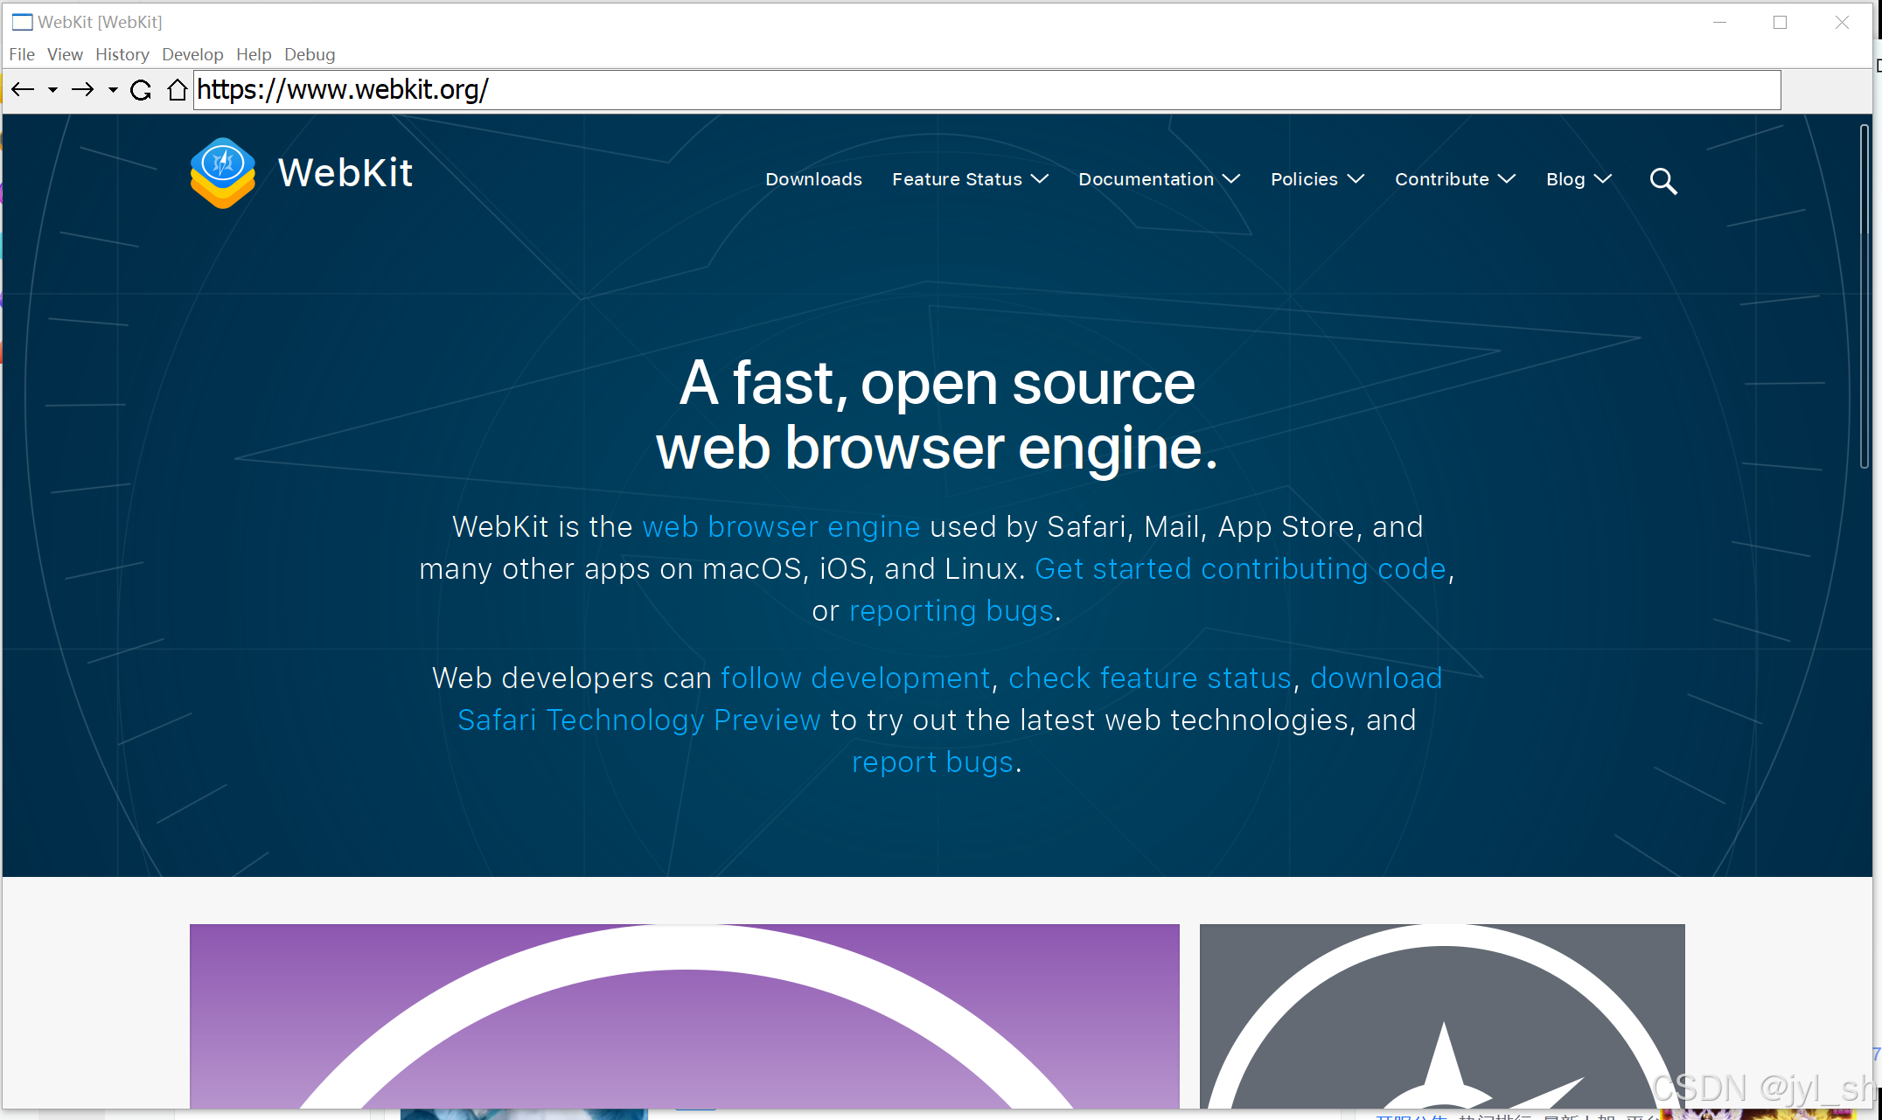Open the back history dropdown arrow

point(52,90)
